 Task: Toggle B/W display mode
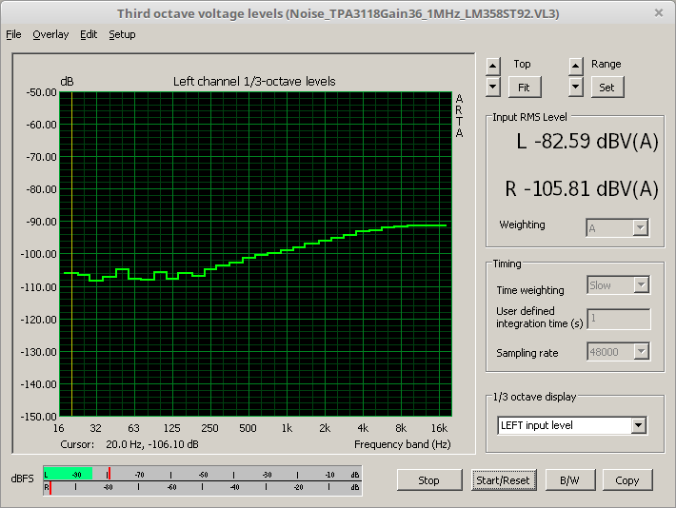point(569,480)
